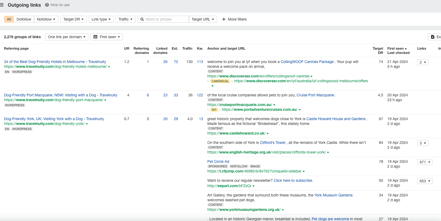Open Dog-Friendly York, UK page link
The width and height of the screenshot is (441, 221).
point(54,119)
